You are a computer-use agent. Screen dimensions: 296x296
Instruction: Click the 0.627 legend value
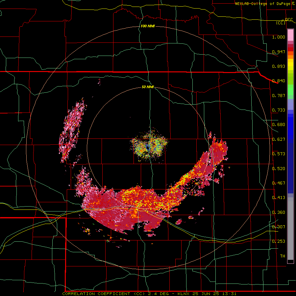[x=279, y=139]
